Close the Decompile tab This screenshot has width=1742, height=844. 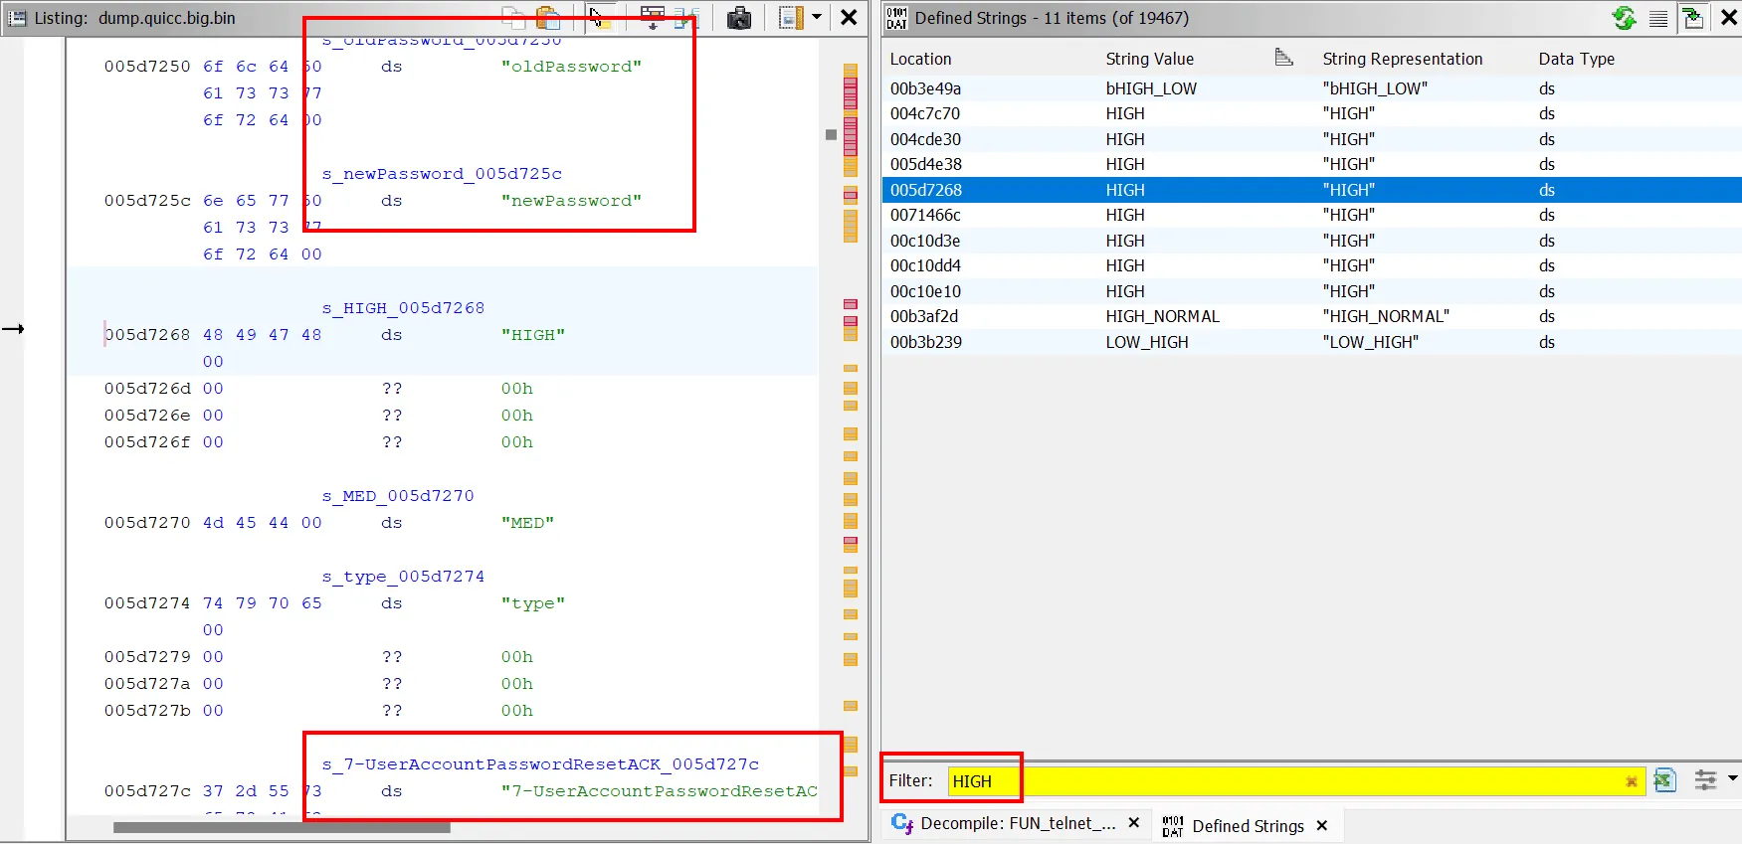(1133, 824)
